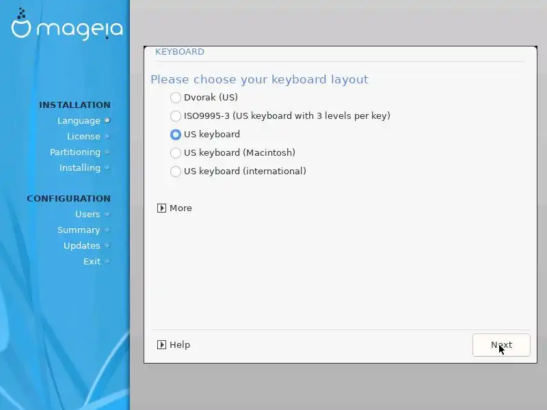Click the bullet icon beside Summary step

pyautogui.click(x=107, y=230)
